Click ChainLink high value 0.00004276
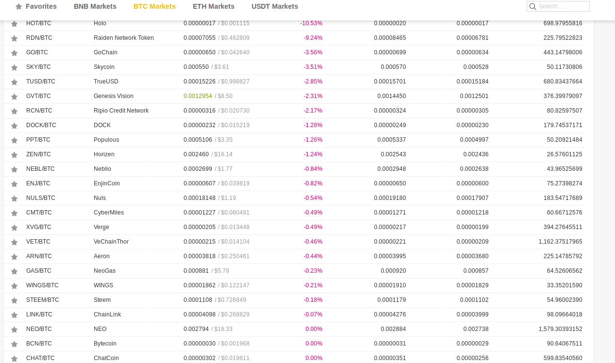The height and width of the screenshot is (363, 615). tap(390, 314)
